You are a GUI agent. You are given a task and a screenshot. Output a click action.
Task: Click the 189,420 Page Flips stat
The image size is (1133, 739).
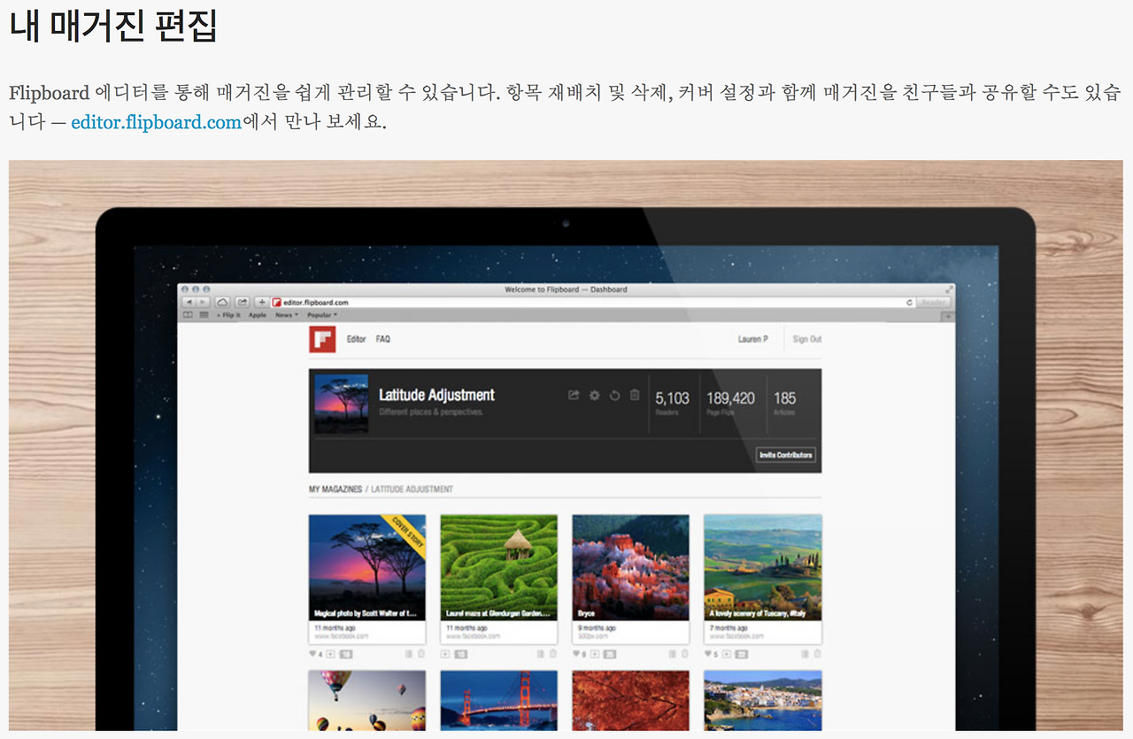[730, 403]
